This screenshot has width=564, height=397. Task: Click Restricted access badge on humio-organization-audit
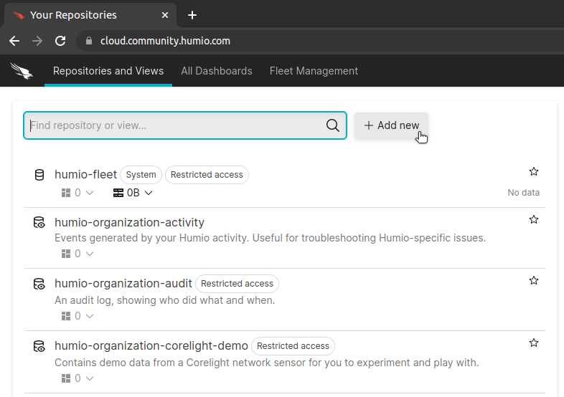pyautogui.click(x=237, y=284)
